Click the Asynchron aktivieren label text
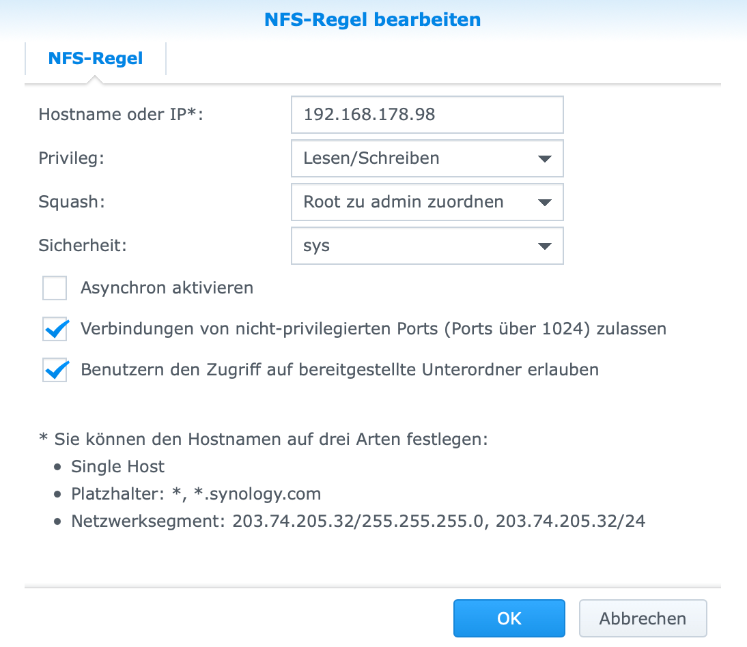Screen dimensions: 747x647 pyautogui.click(x=167, y=288)
